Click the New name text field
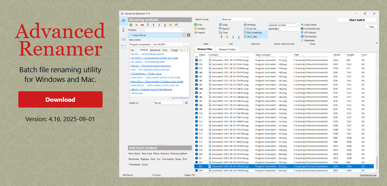The height and width of the screenshot is (186, 387). [156, 44]
